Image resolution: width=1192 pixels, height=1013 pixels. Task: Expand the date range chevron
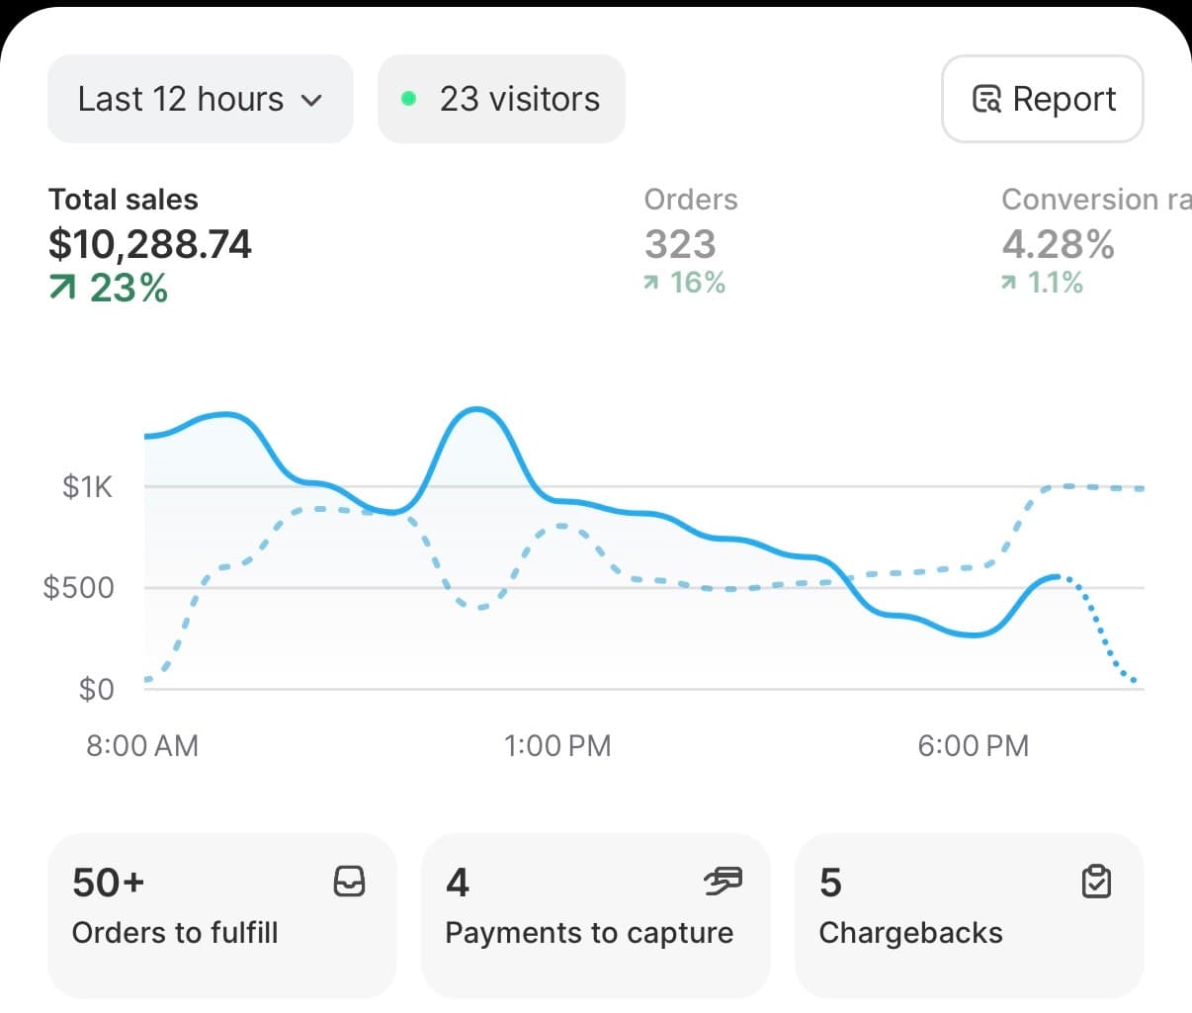[311, 100]
